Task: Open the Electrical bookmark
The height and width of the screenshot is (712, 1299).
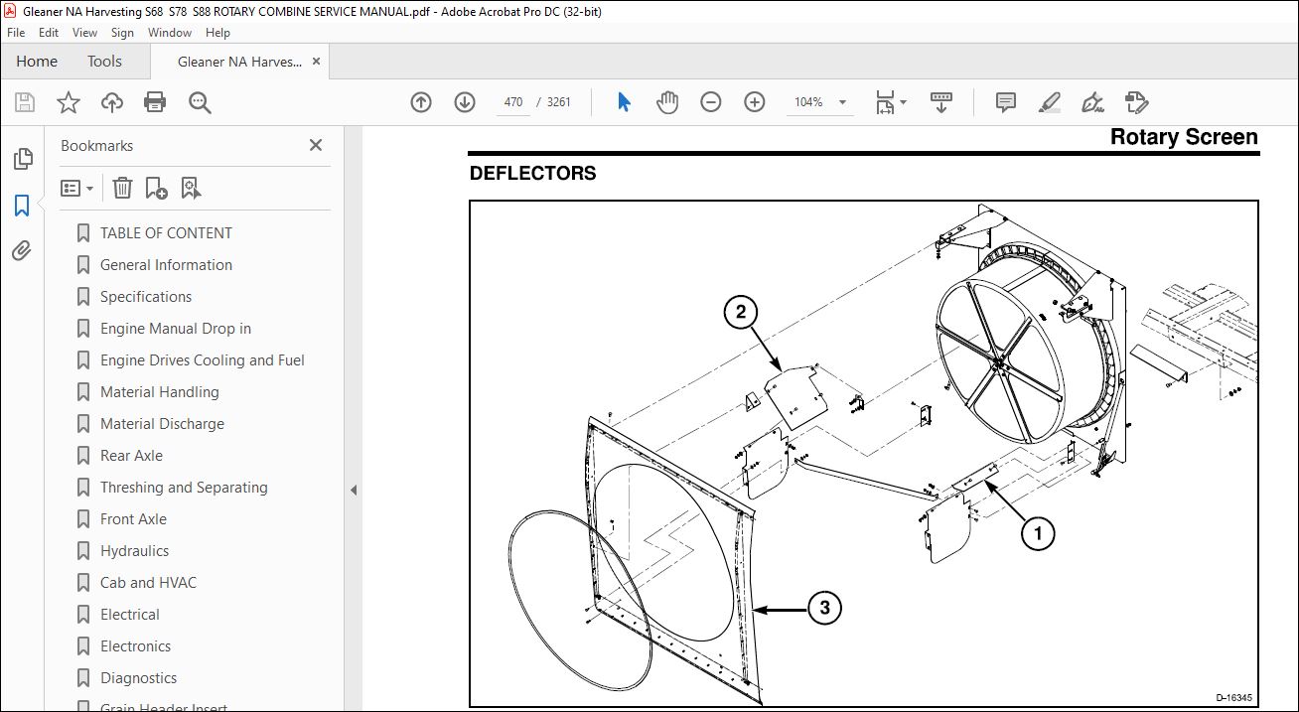Action: 129,615
